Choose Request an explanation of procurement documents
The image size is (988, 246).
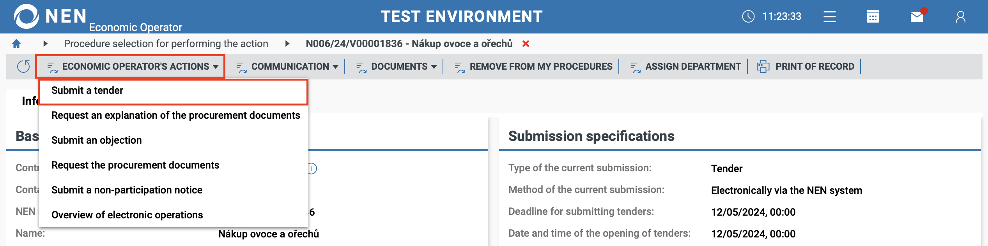pos(175,116)
